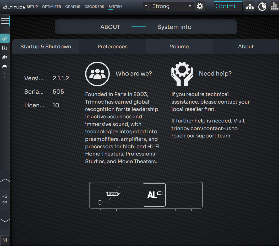Click the Need help? heading

point(215,74)
